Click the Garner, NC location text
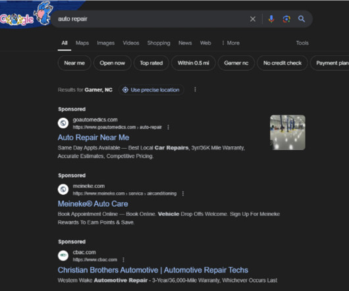 click(x=98, y=90)
